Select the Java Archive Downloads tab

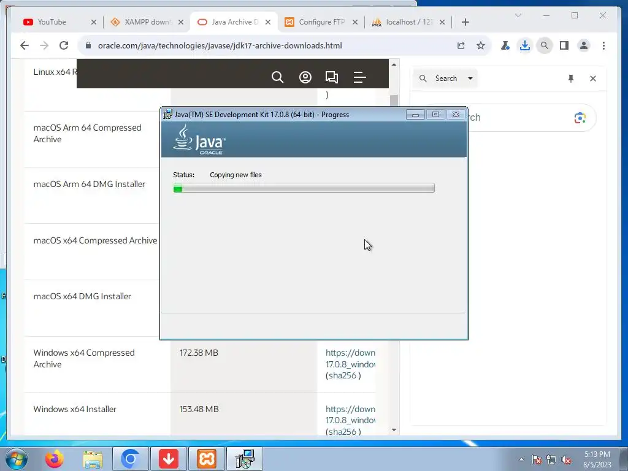tap(234, 22)
